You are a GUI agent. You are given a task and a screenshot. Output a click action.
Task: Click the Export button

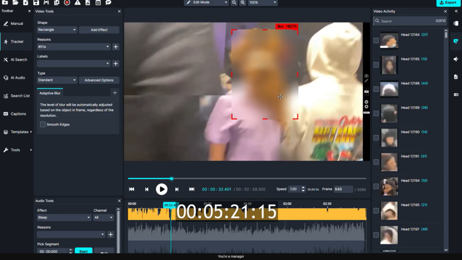[x=448, y=3]
